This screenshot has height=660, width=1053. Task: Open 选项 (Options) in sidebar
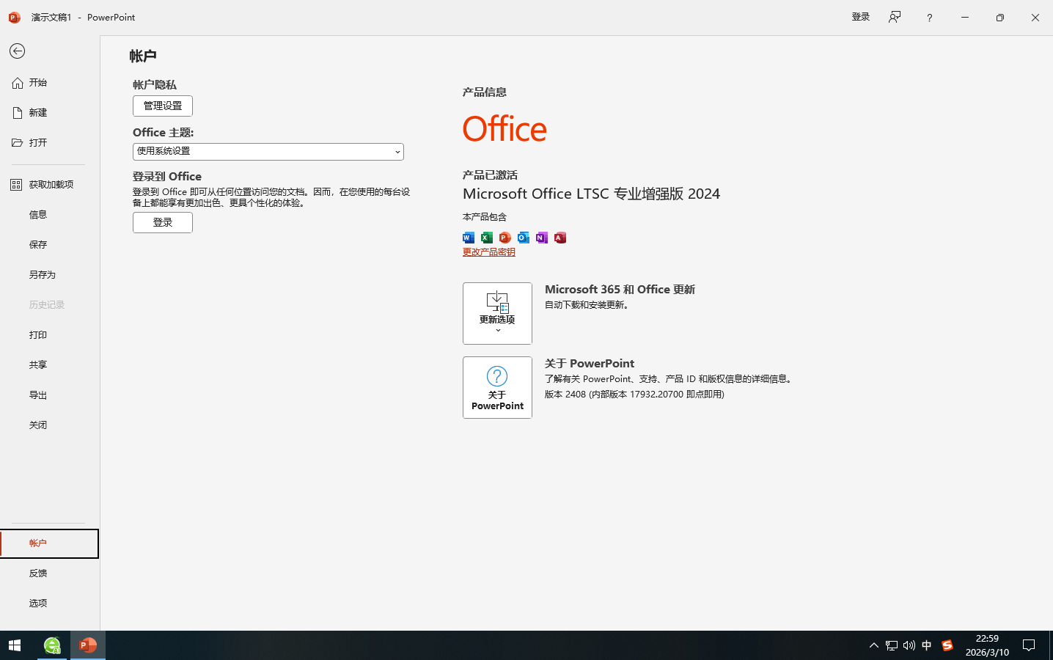(50, 604)
